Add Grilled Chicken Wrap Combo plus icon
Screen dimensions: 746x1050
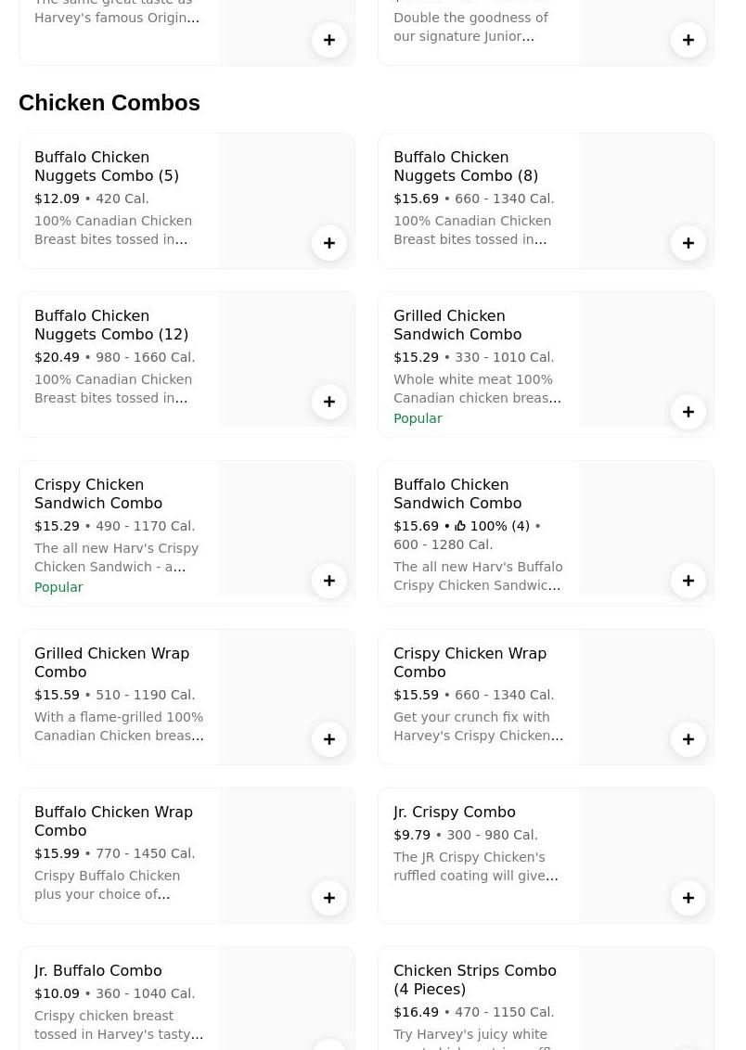coord(329,739)
